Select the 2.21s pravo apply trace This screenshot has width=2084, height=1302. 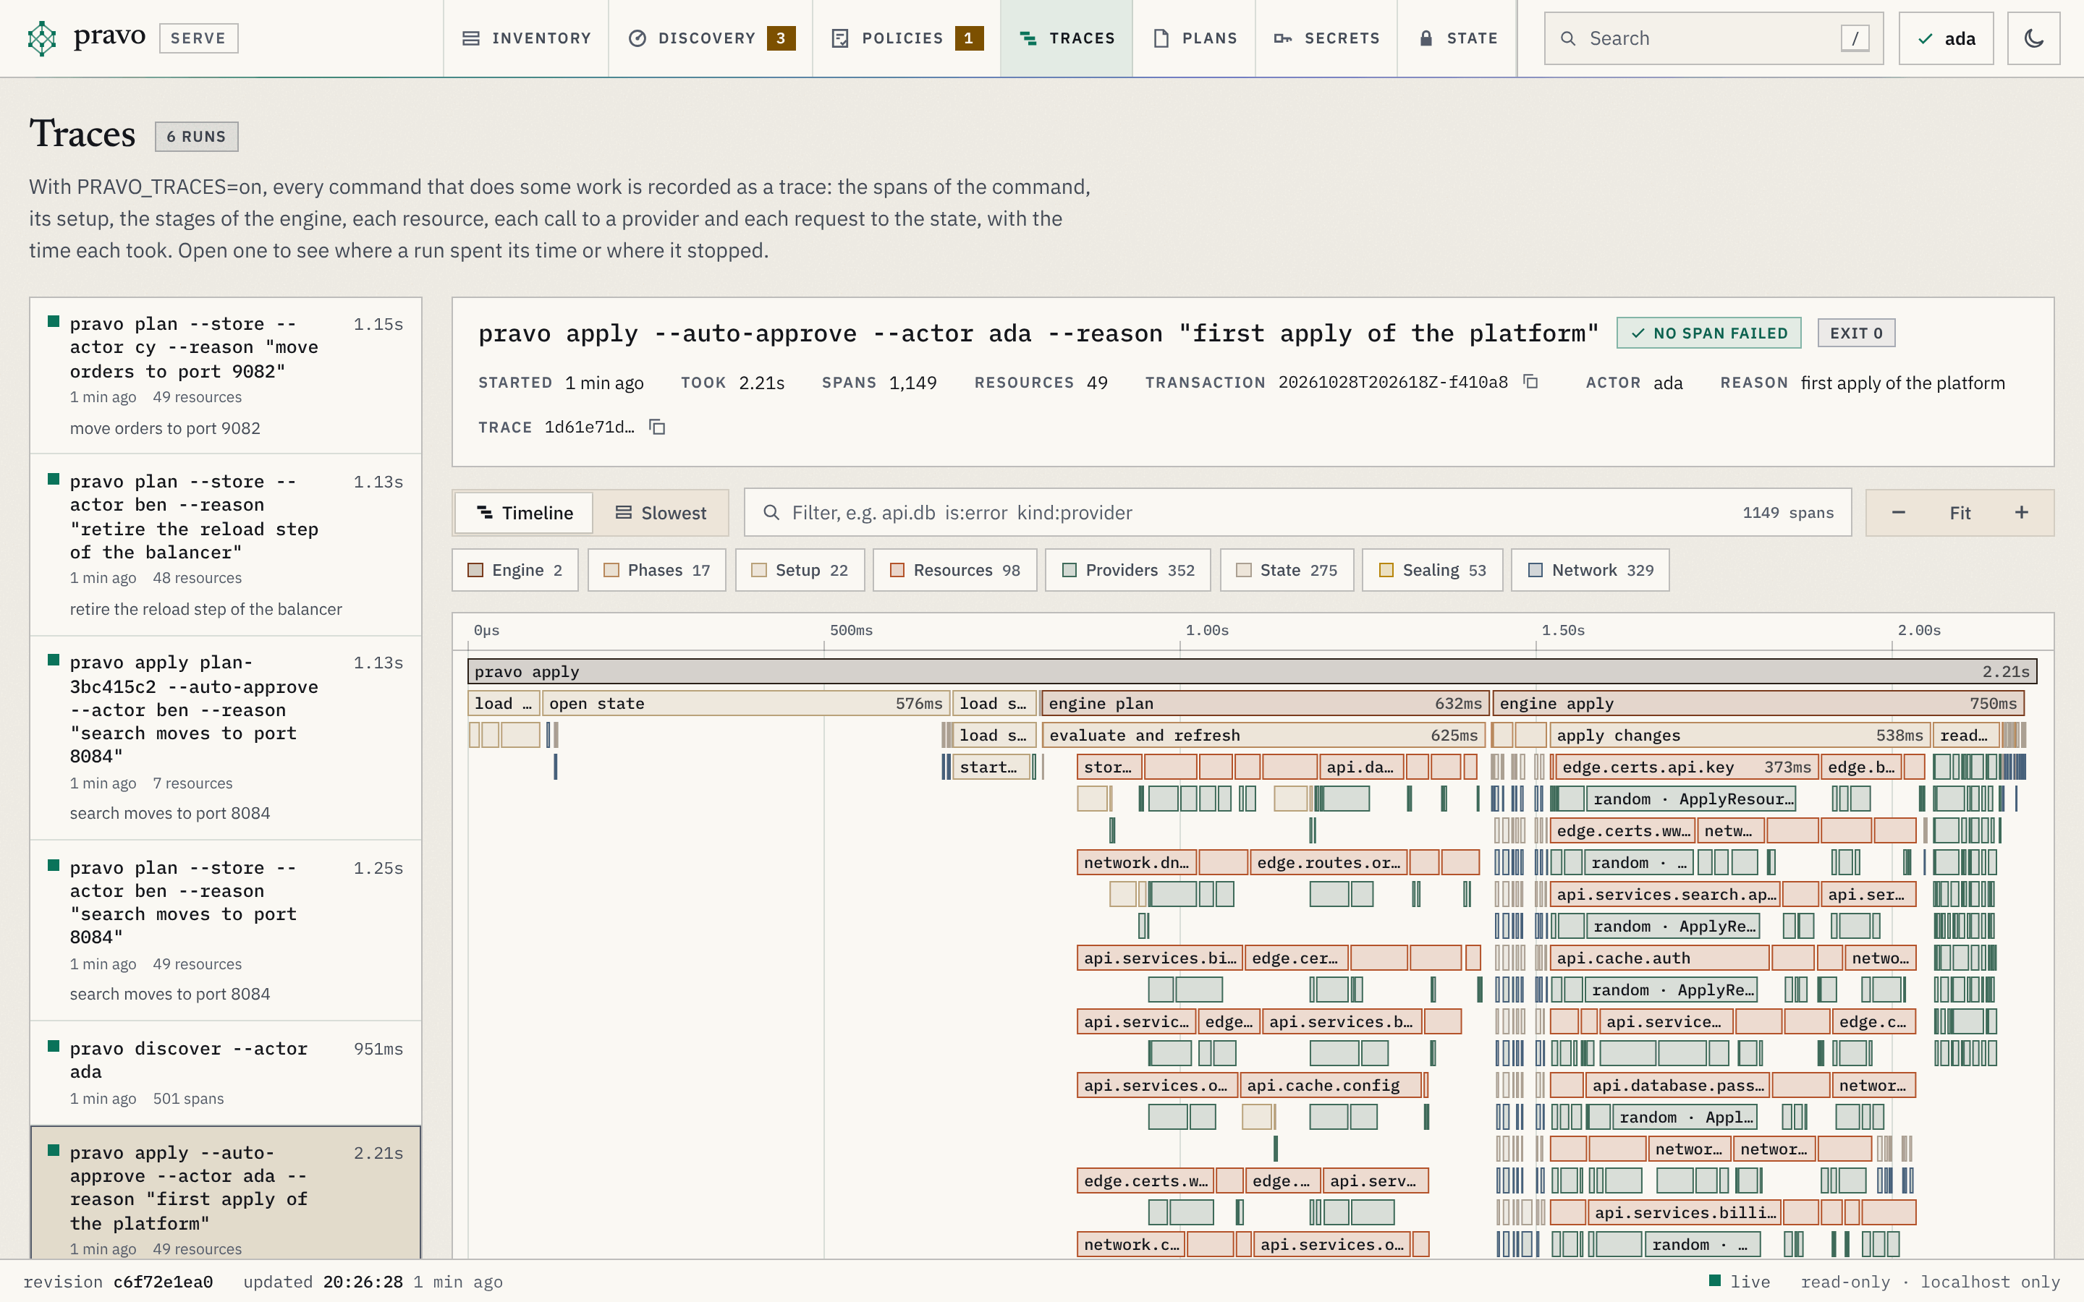pyautogui.click(x=226, y=1193)
